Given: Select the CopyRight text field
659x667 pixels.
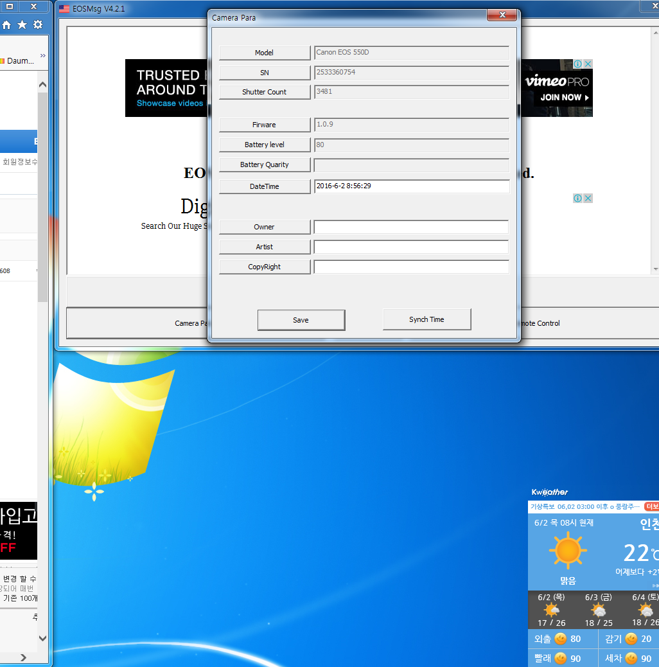Looking at the screenshot, I should point(411,267).
